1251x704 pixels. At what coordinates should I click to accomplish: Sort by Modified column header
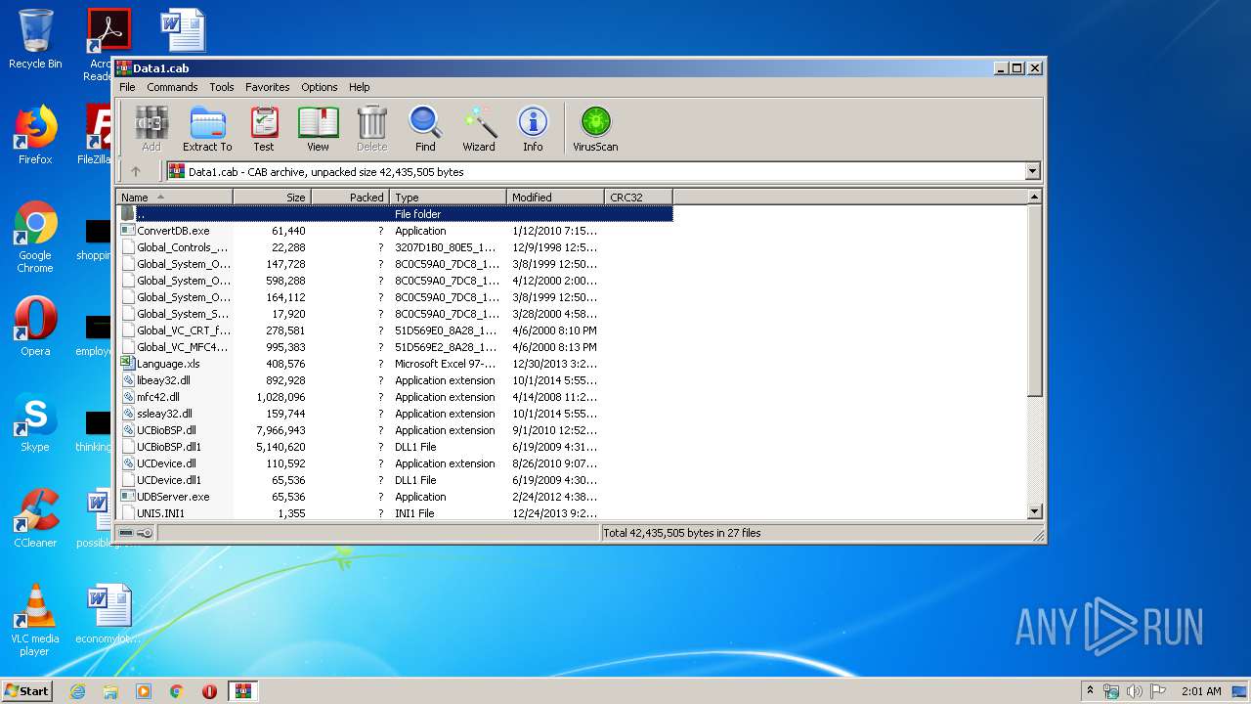point(555,198)
